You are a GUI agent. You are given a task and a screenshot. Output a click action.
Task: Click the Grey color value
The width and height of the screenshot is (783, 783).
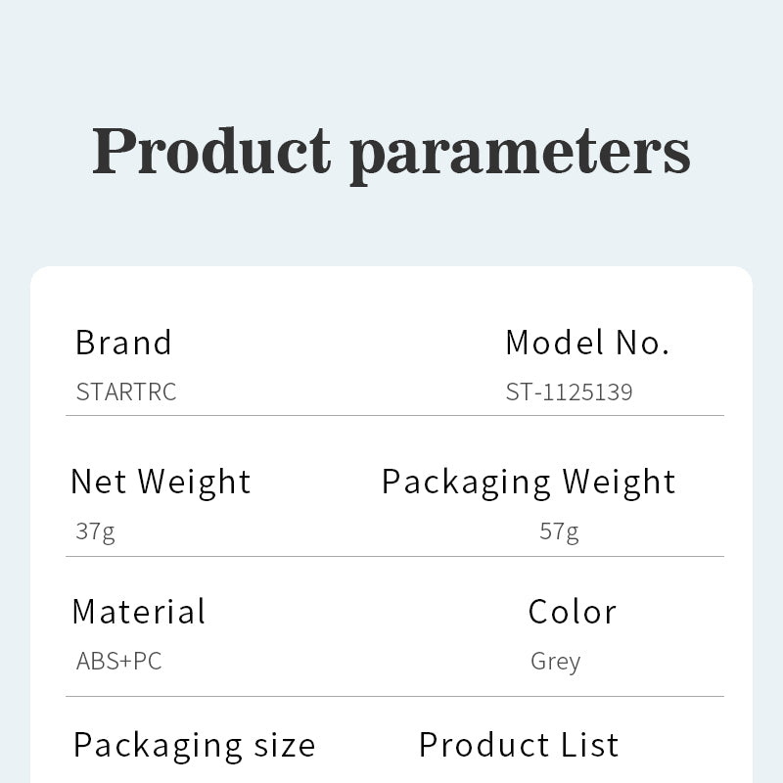point(555,662)
